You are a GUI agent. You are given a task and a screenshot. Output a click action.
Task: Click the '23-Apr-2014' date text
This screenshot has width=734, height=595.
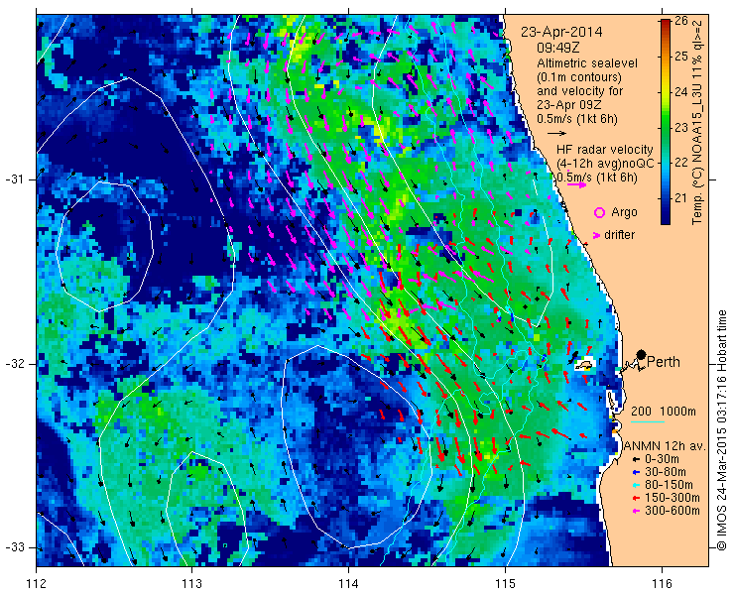click(x=561, y=33)
